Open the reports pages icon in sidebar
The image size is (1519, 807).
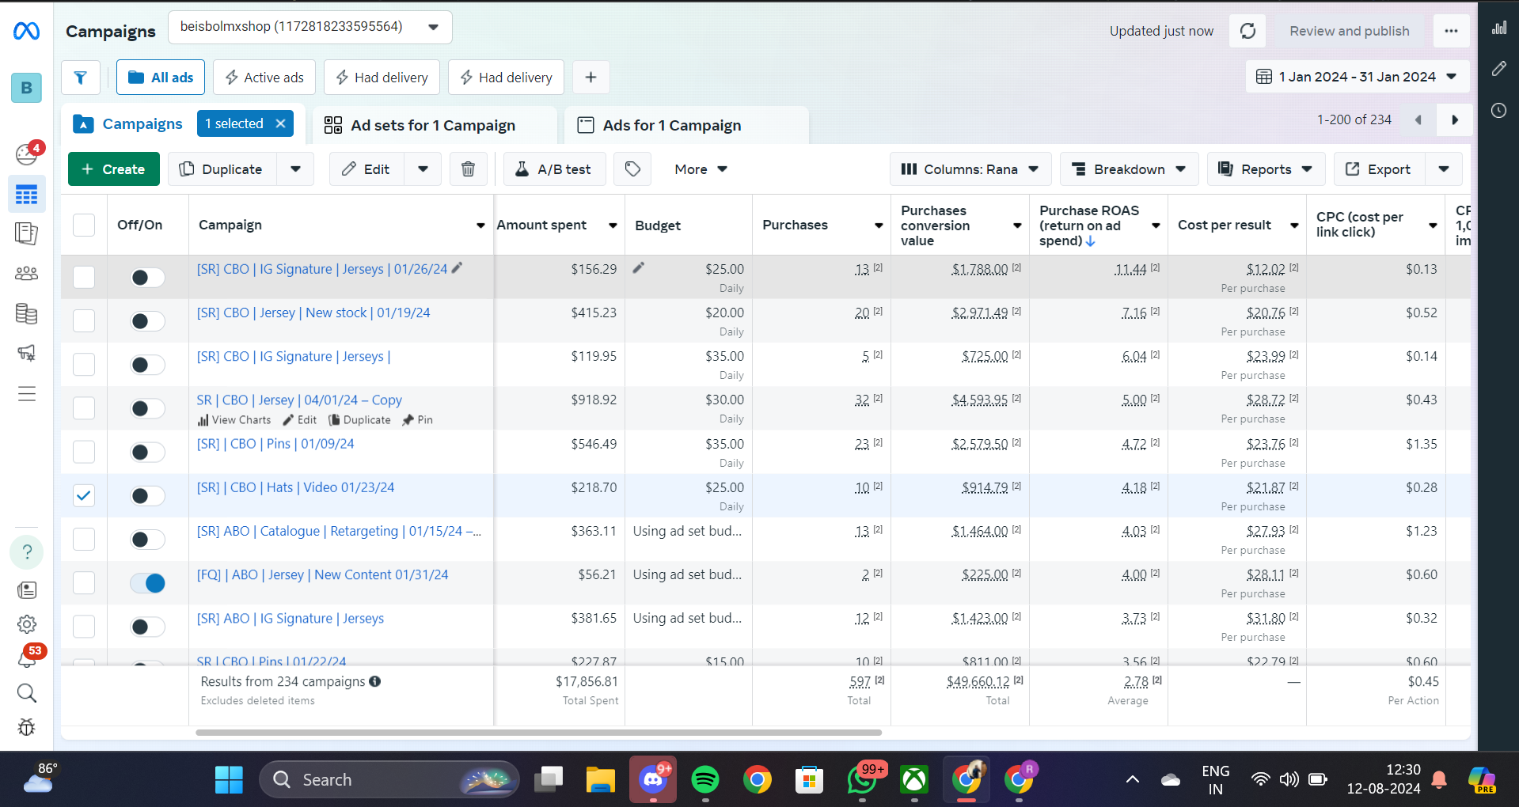pyautogui.click(x=26, y=234)
